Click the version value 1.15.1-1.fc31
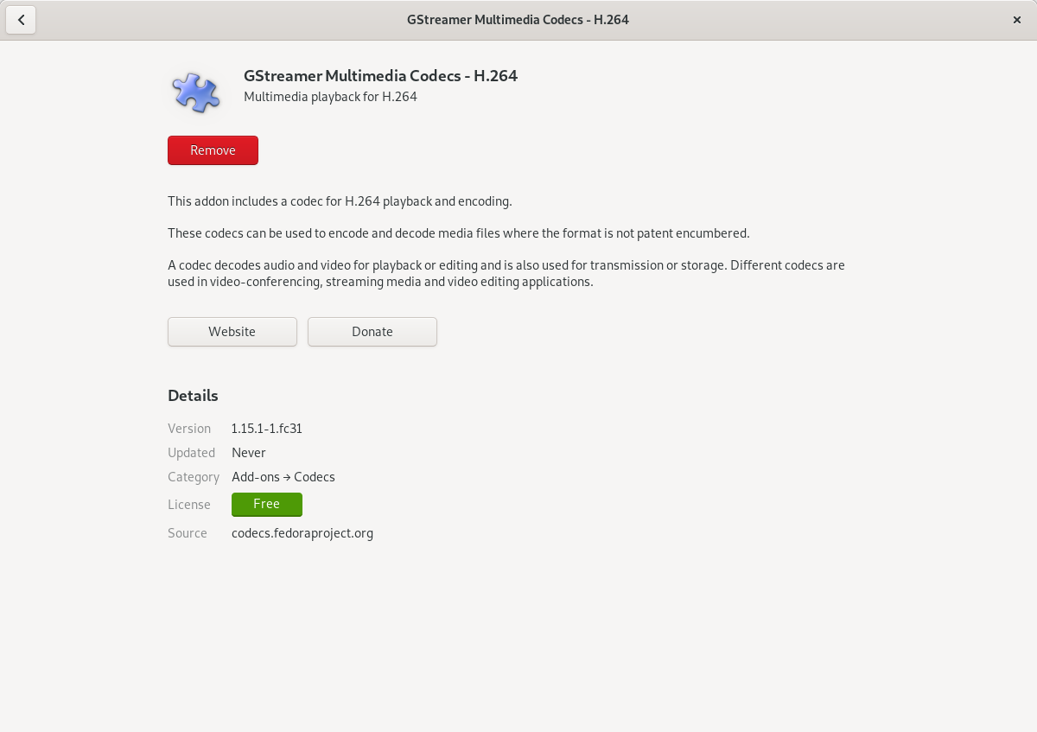 click(267, 429)
